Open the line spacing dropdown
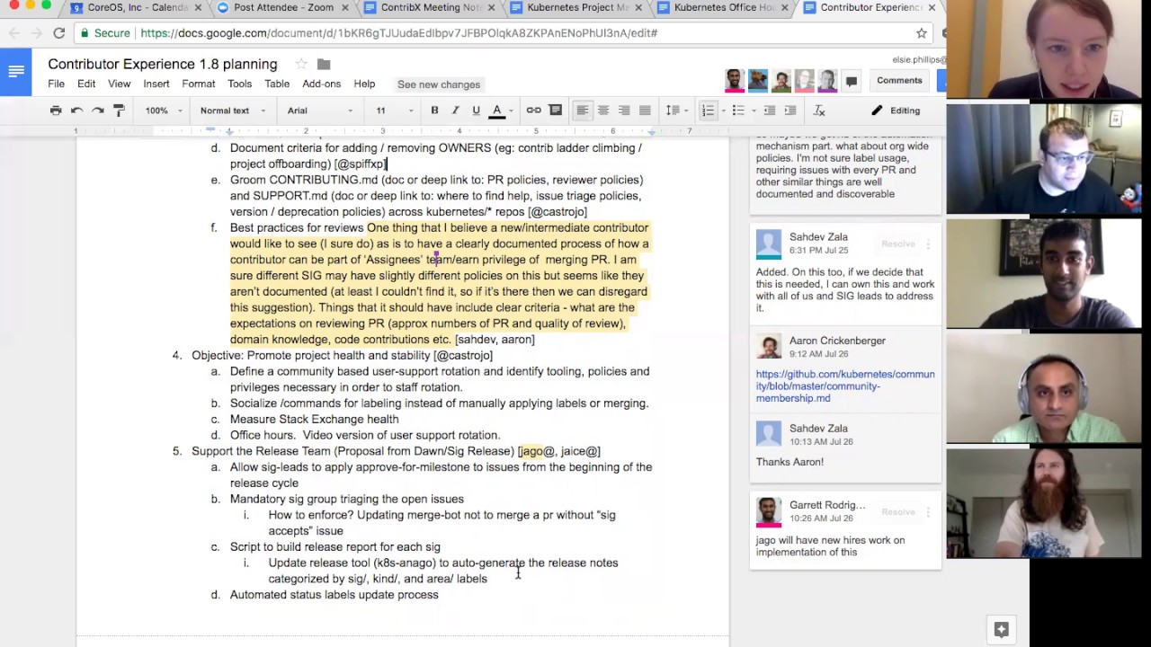 pyautogui.click(x=675, y=111)
